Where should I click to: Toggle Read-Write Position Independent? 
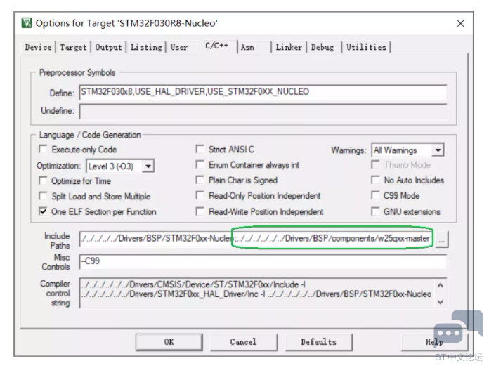200,211
